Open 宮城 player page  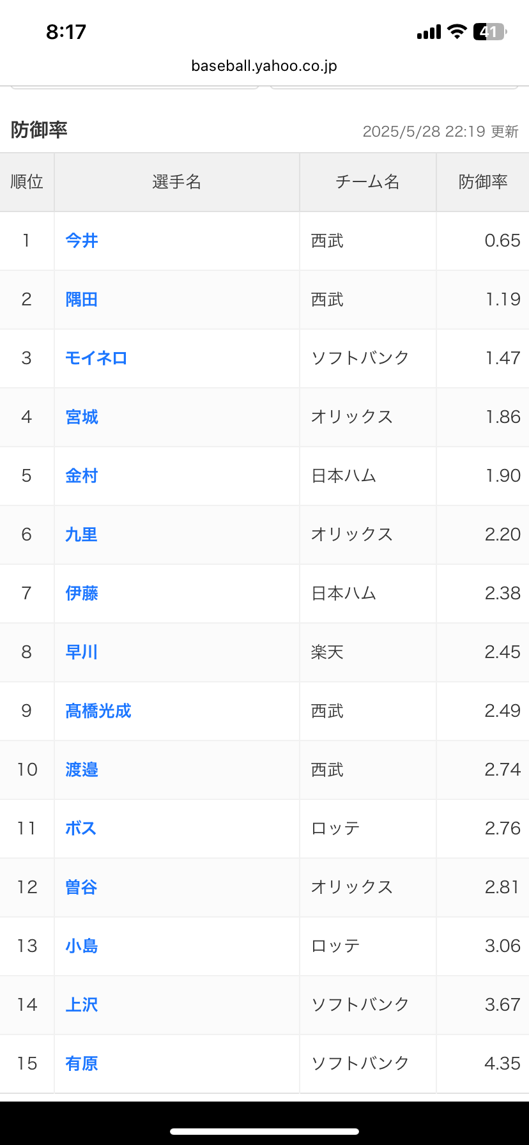click(82, 417)
